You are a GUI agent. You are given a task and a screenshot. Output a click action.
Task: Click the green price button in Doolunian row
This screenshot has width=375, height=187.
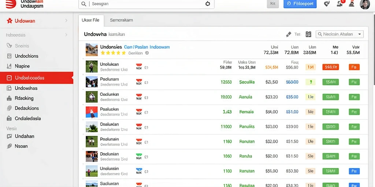pyautogui.click(x=331, y=156)
